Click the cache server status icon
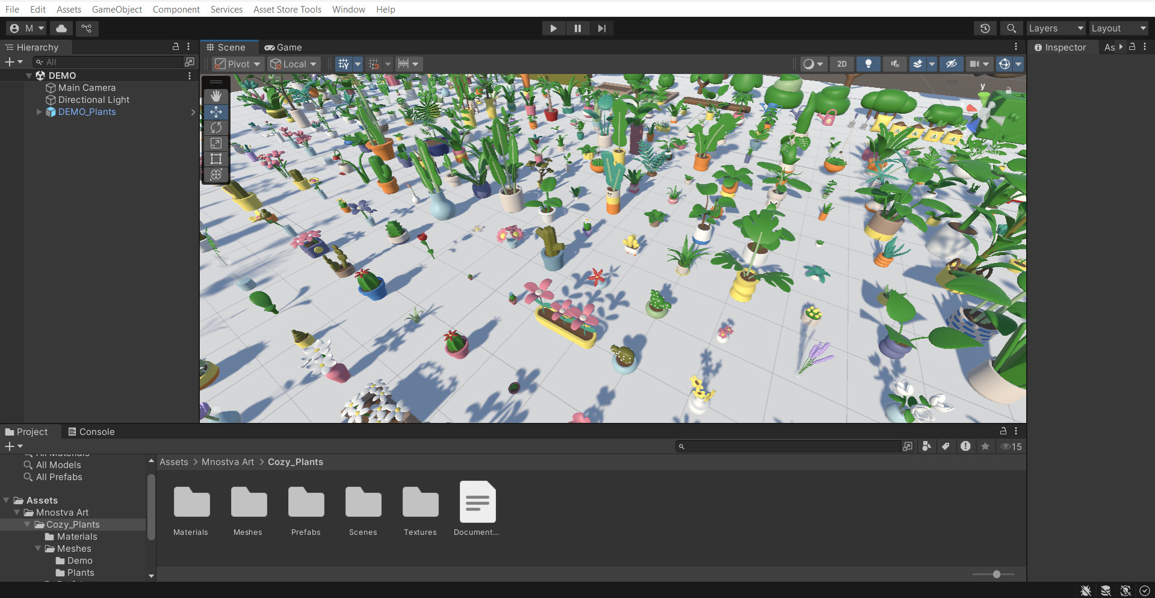Image resolution: width=1155 pixels, height=598 pixels. (1106, 591)
